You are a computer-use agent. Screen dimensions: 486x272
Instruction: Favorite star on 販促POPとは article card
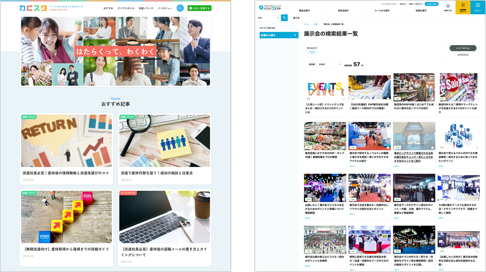pyautogui.click(x=477, y=99)
